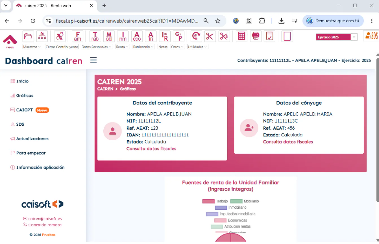
Task: Expand the Renta menu
Action: 123,47
